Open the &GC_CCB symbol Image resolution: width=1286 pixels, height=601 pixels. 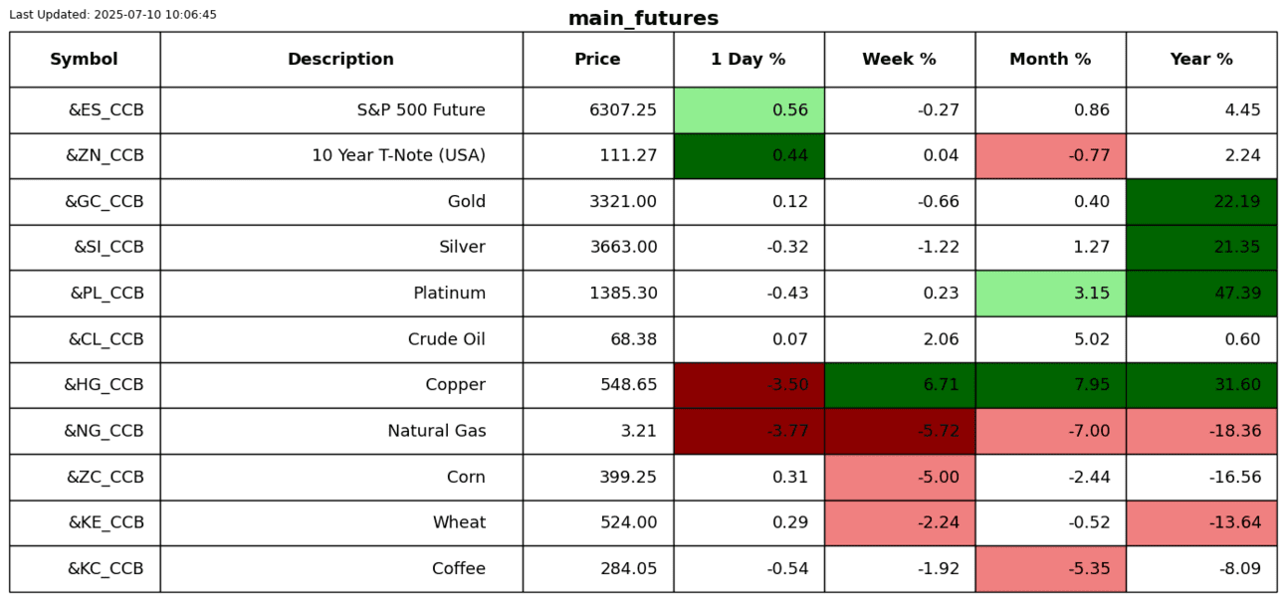(105, 202)
